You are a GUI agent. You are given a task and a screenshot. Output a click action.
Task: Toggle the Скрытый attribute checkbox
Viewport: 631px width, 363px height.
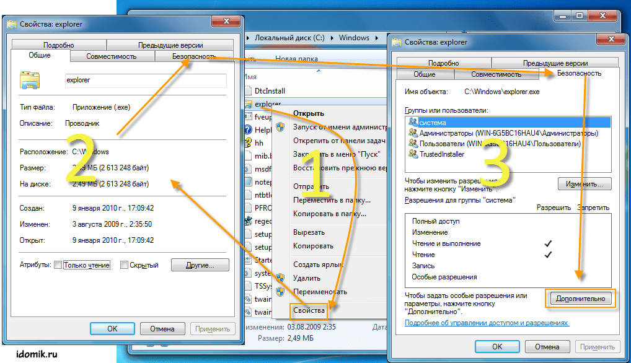(125, 265)
